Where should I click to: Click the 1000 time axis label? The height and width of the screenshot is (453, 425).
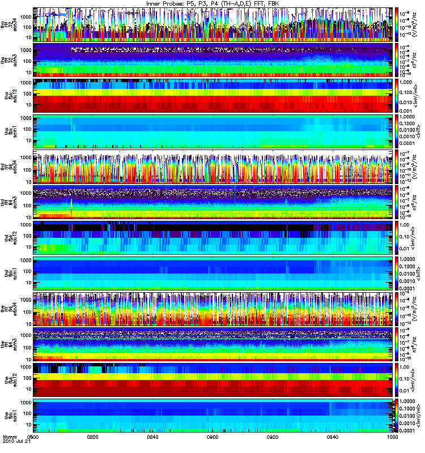[x=392, y=437]
